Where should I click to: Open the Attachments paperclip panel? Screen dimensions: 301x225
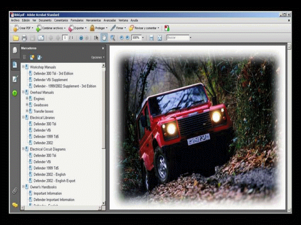[15, 190]
